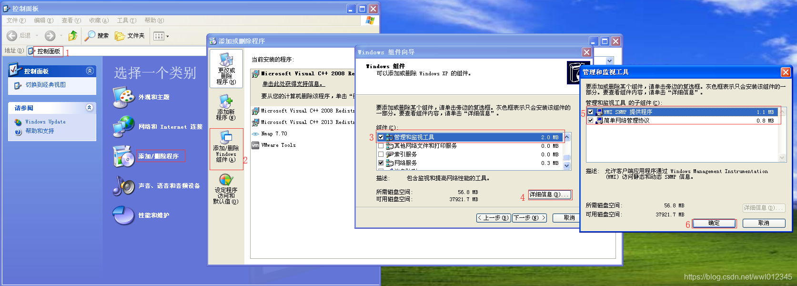797x286 pixels.
Task: Click the Nmap 7.70 eye icon
Action: (255, 134)
